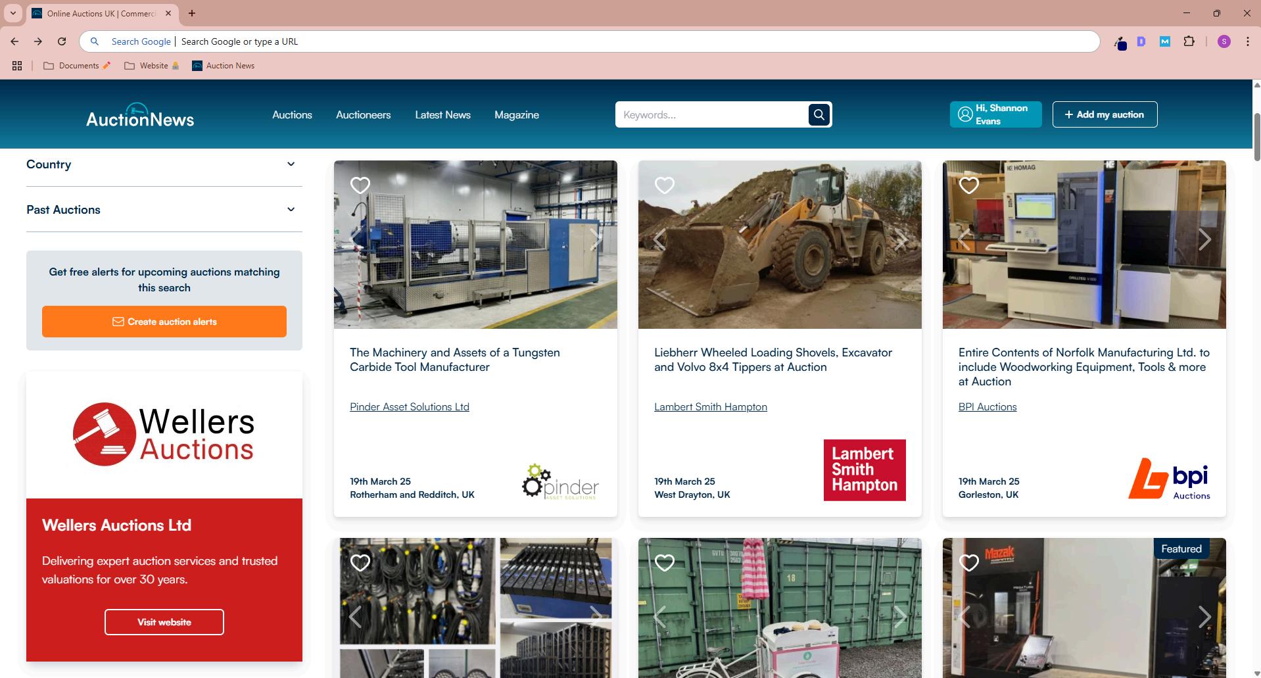
Task: Favorite the green shipping container auction card
Action: click(x=665, y=563)
